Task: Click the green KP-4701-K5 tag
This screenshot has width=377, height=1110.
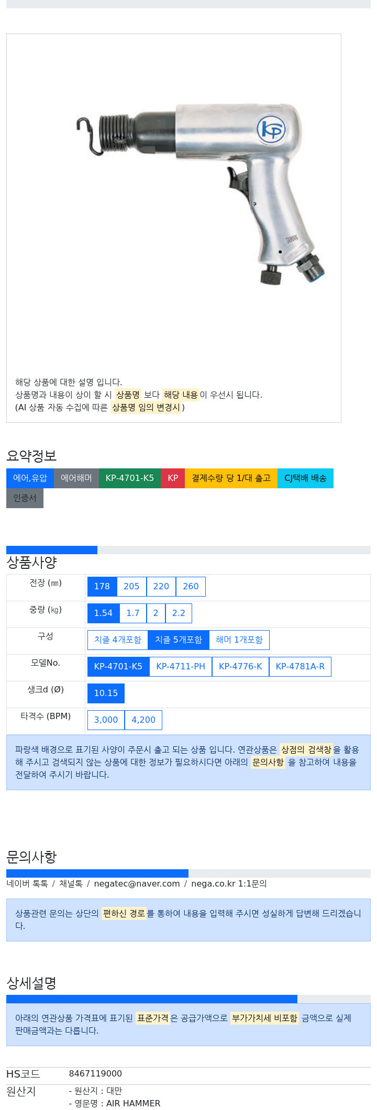Action: [130, 478]
